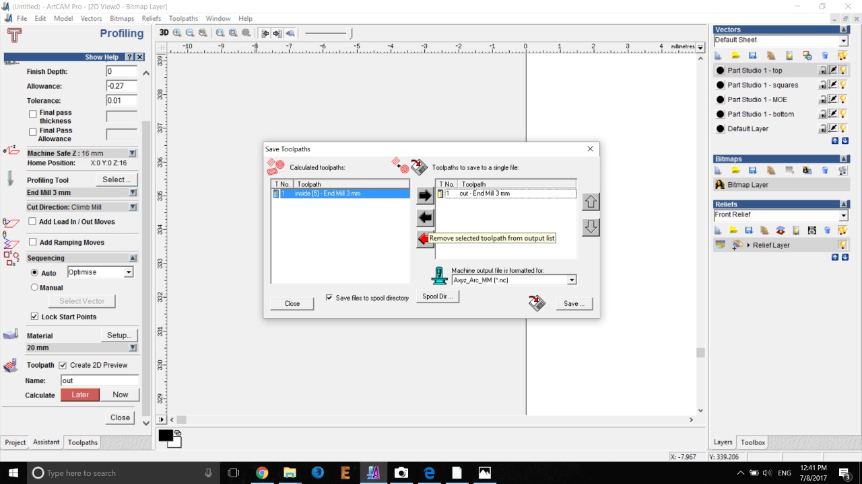
Task: Delete bitmap layer trash icon
Action: click(826, 171)
